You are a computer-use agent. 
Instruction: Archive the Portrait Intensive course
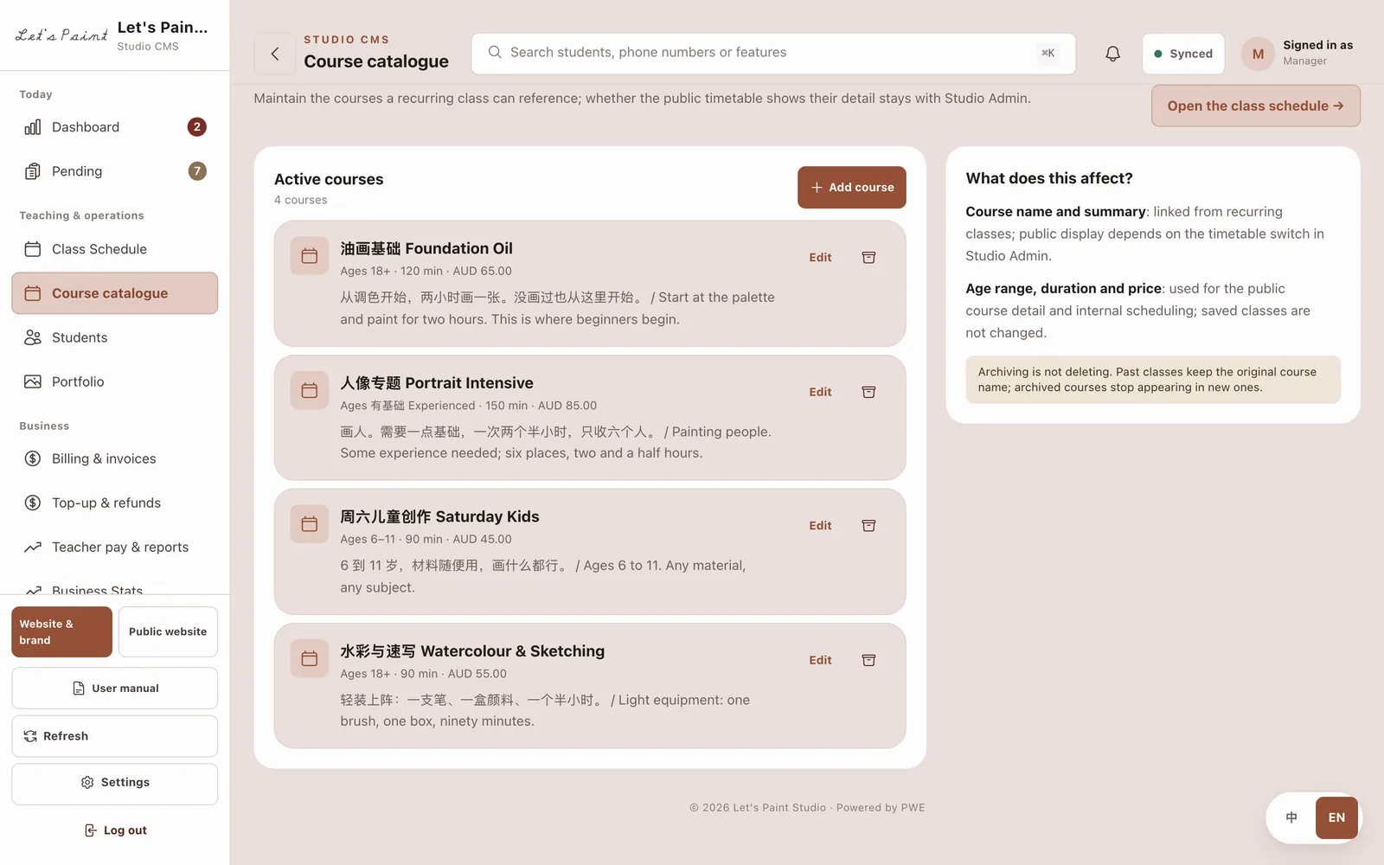[868, 392]
